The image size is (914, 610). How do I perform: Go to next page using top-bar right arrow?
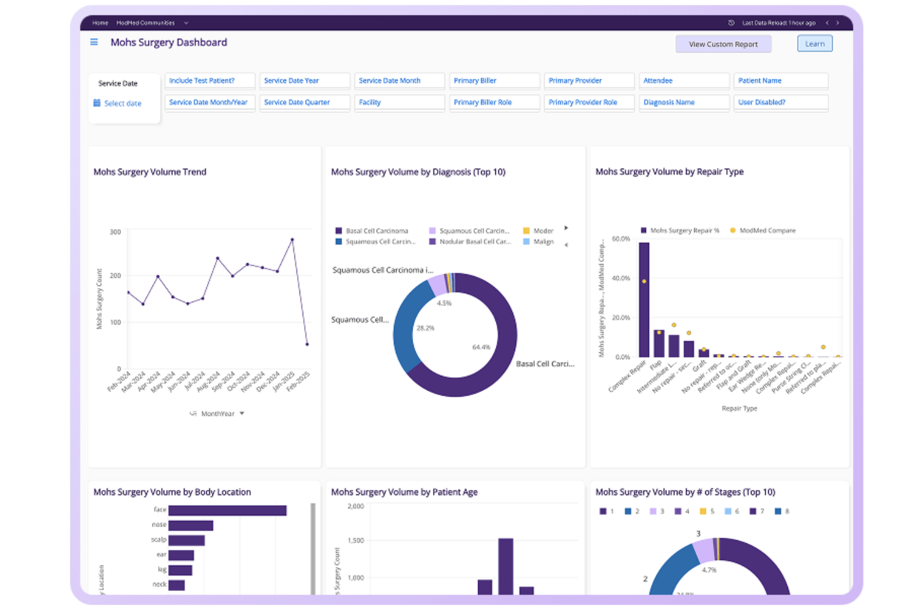(x=837, y=23)
